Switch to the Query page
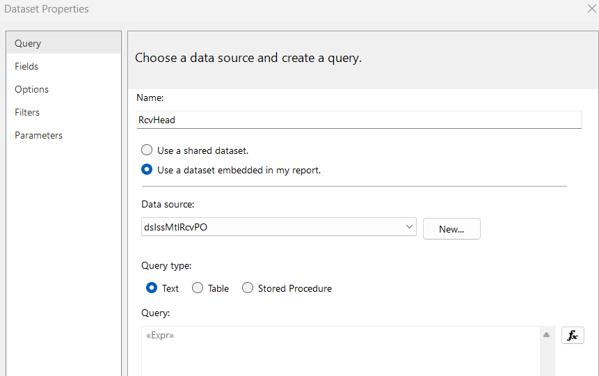 tap(28, 43)
